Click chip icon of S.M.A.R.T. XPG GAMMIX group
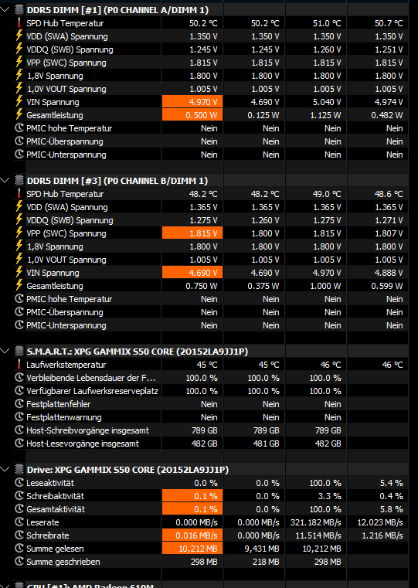Screen dimensions: 418x588 pos(19,352)
